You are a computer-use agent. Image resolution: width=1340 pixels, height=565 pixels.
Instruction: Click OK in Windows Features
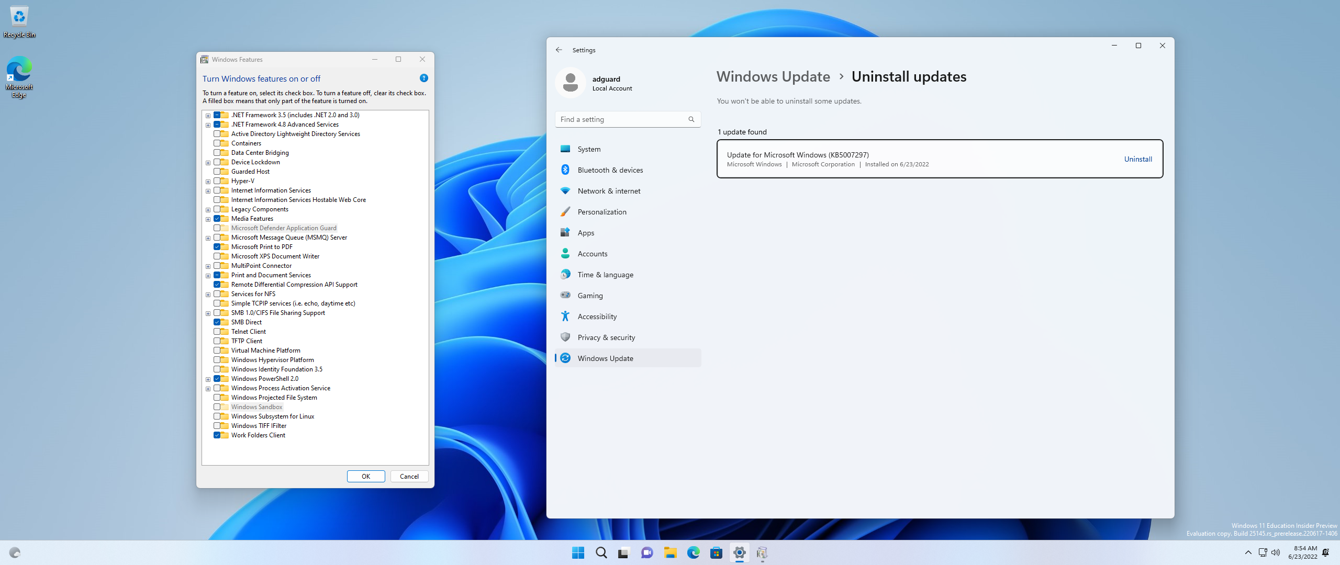[366, 476]
